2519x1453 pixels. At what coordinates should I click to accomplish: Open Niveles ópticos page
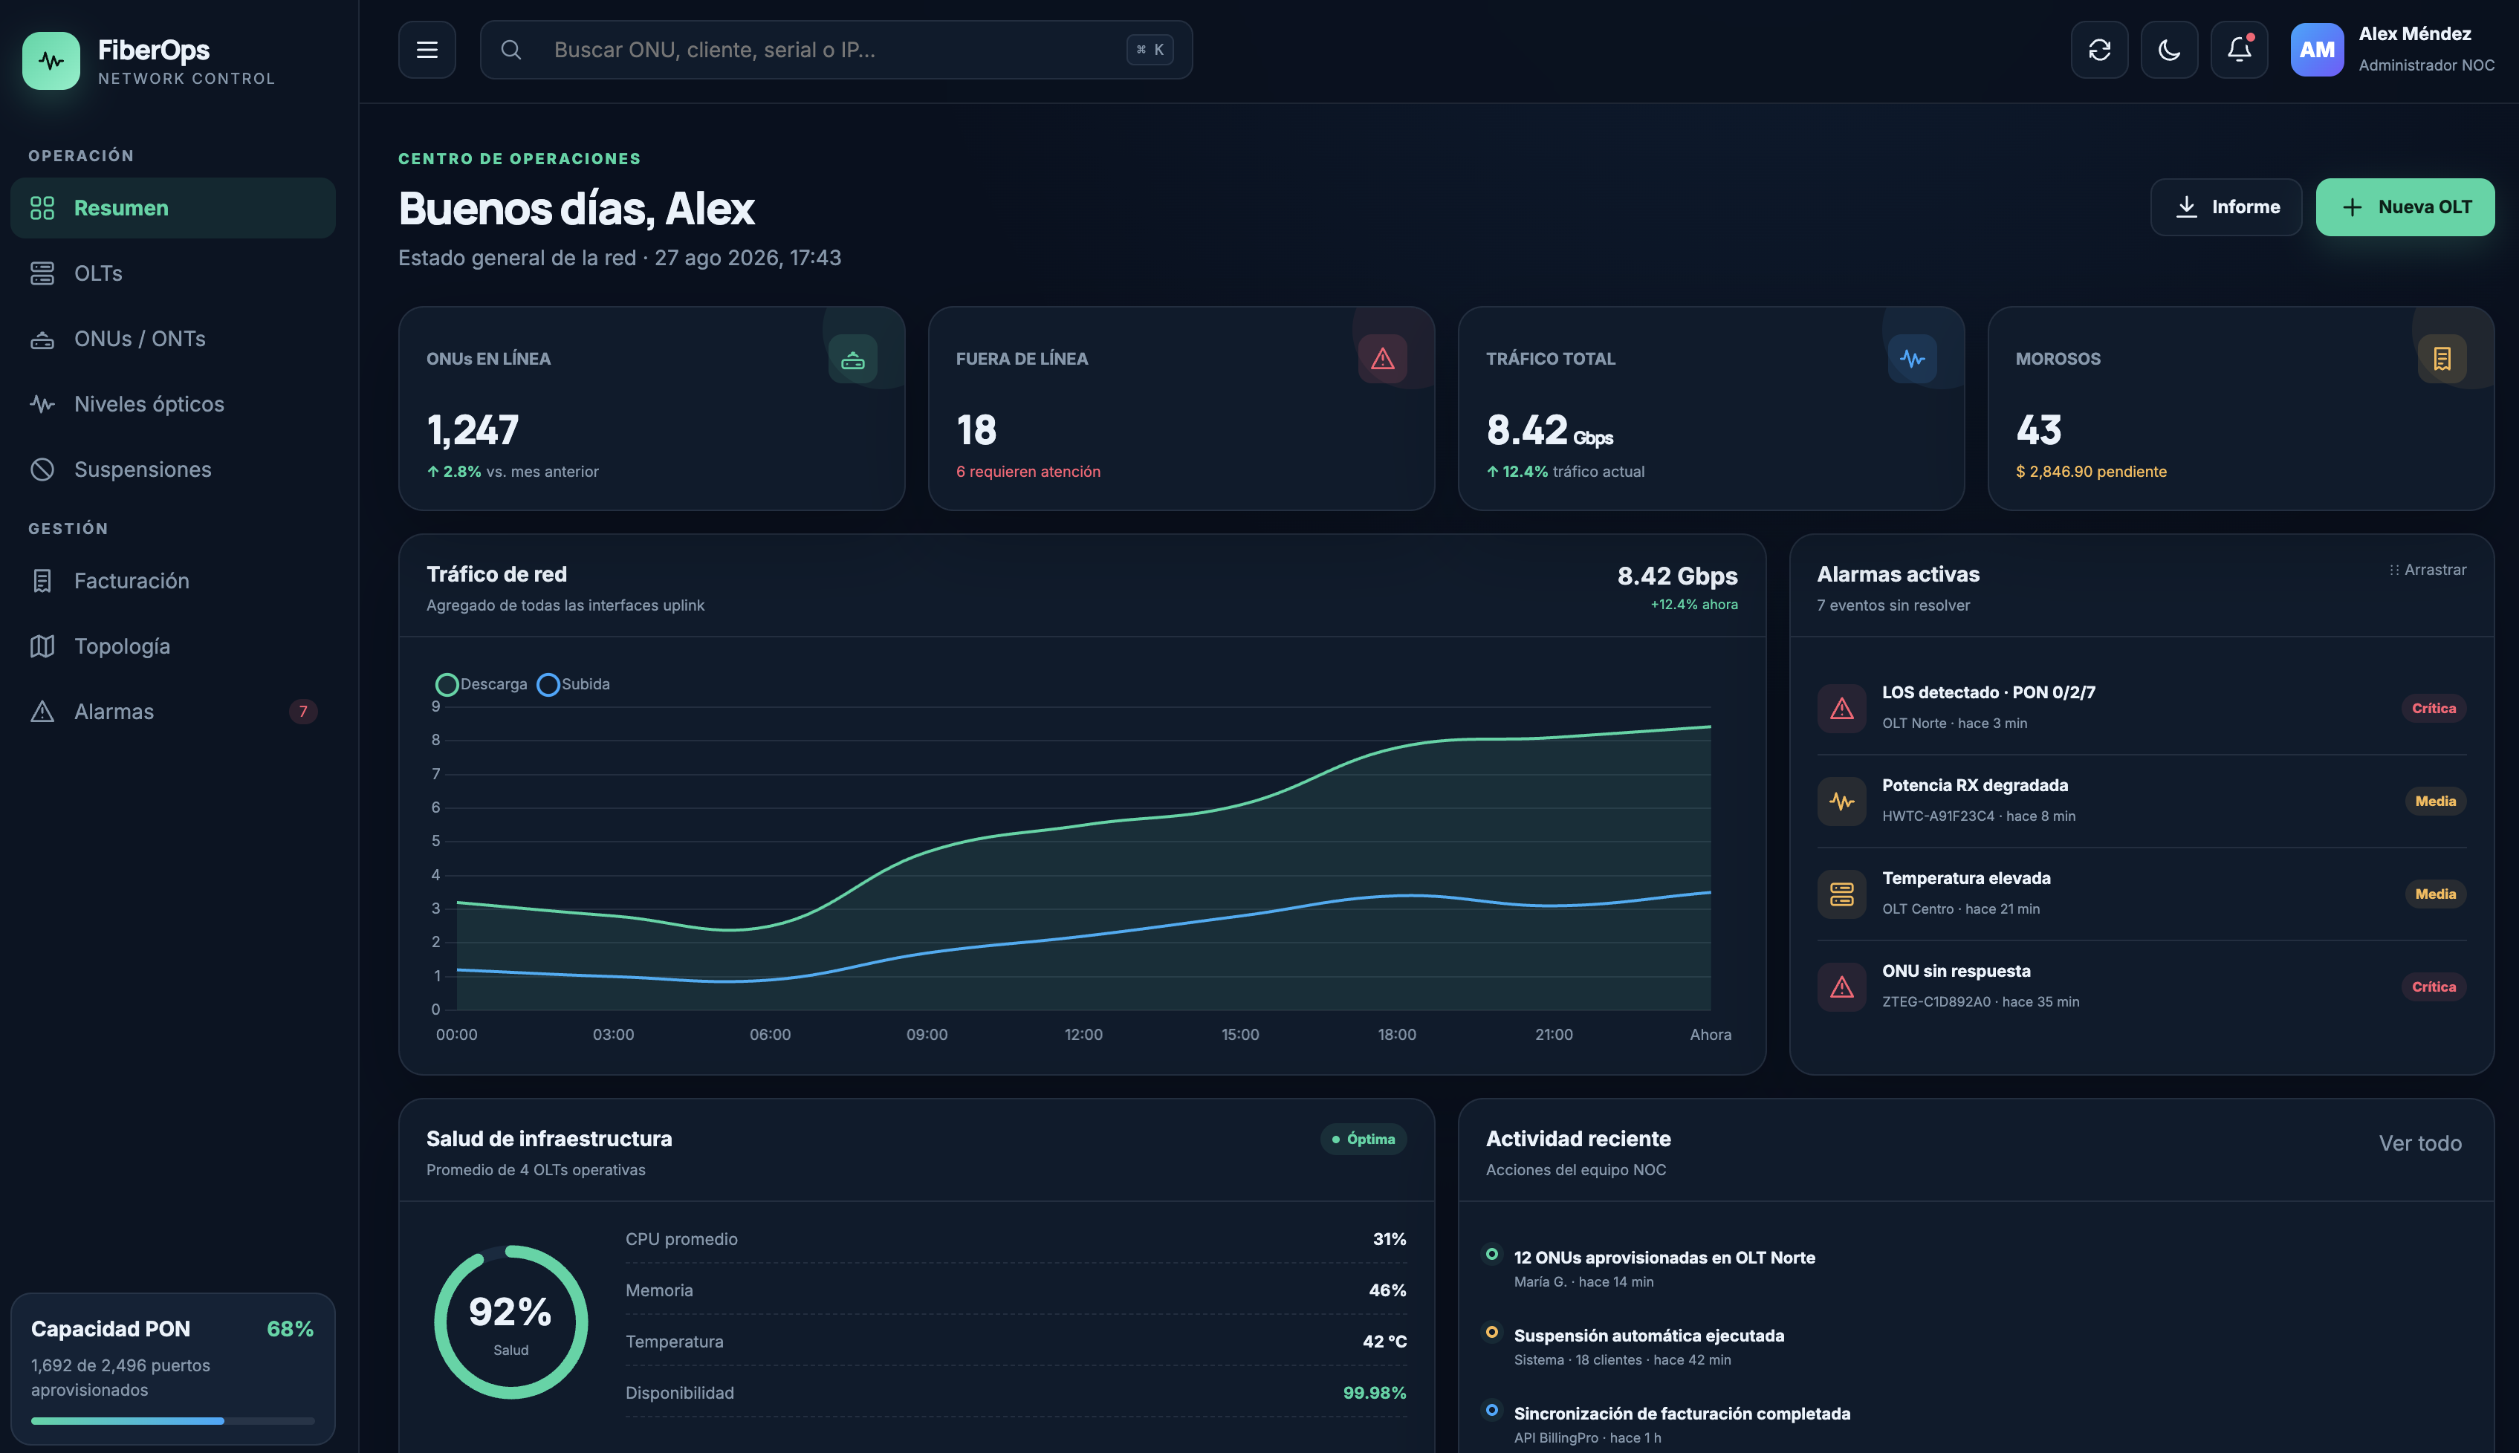pyautogui.click(x=172, y=404)
